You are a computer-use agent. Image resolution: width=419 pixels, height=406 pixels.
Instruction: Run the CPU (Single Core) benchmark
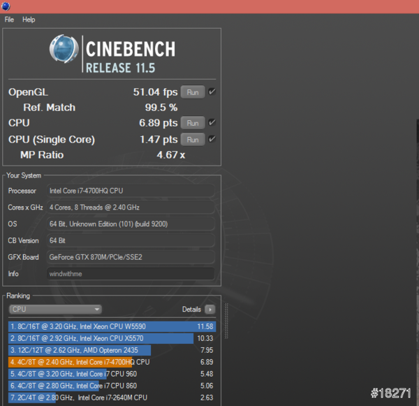tap(193, 140)
